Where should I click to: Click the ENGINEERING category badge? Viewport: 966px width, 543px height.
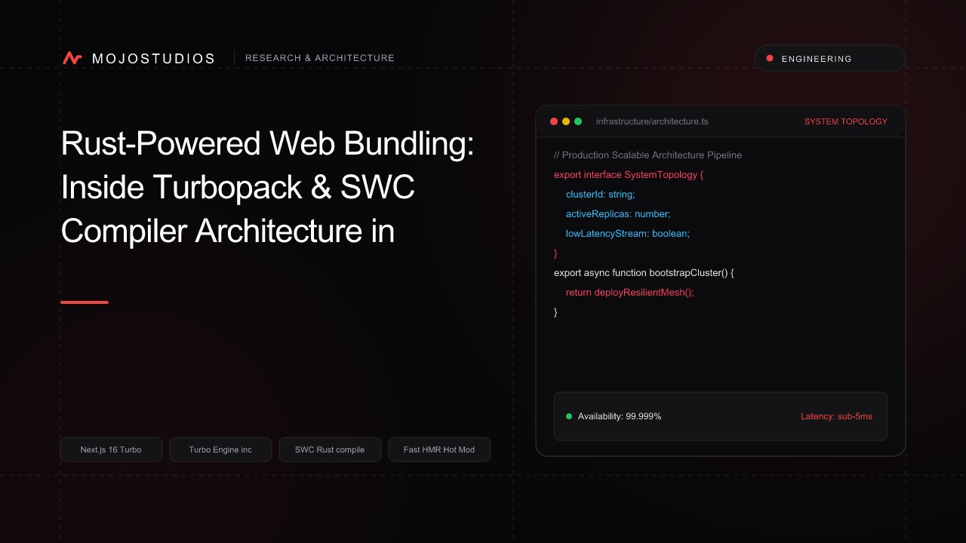(830, 58)
